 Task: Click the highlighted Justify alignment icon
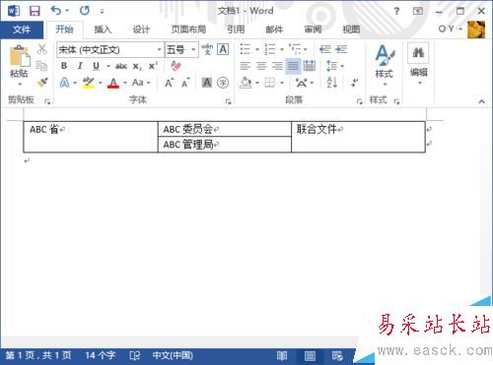(x=293, y=66)
